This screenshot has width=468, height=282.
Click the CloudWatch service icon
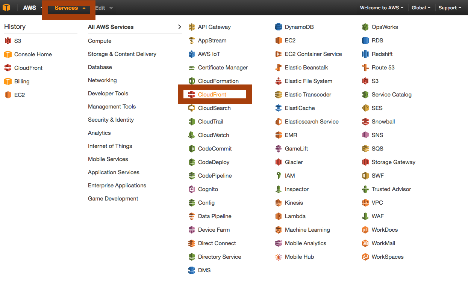192,135
